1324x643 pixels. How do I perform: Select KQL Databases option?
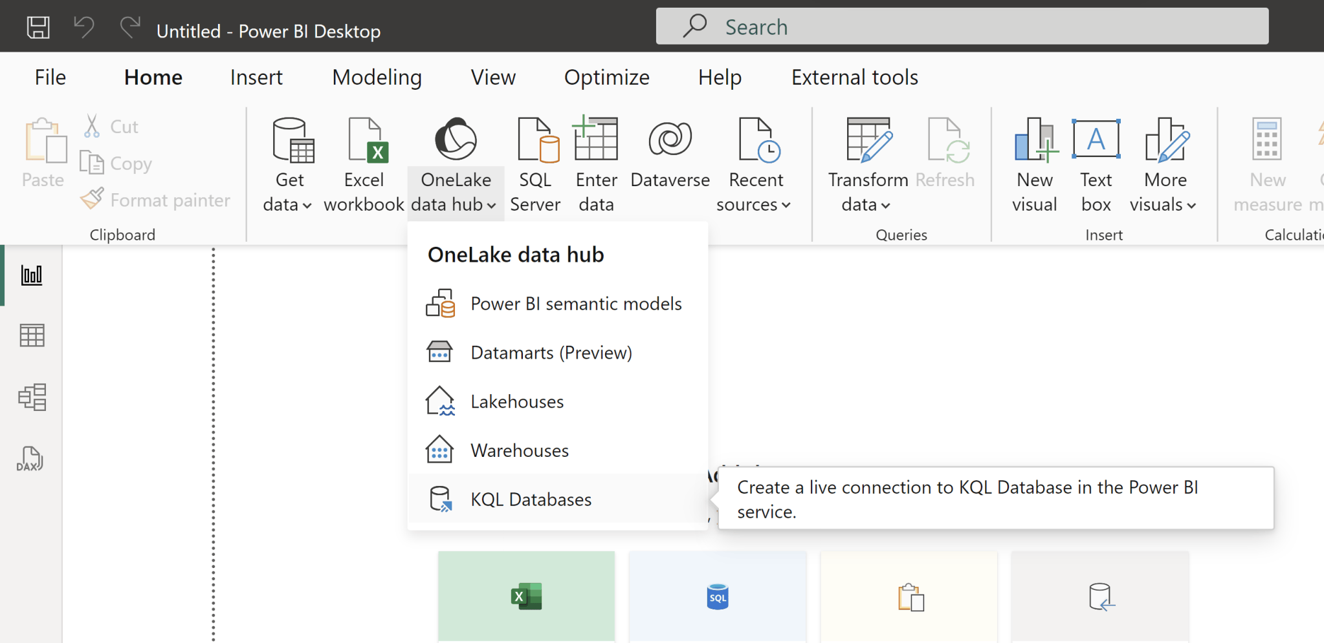(558, 499)
